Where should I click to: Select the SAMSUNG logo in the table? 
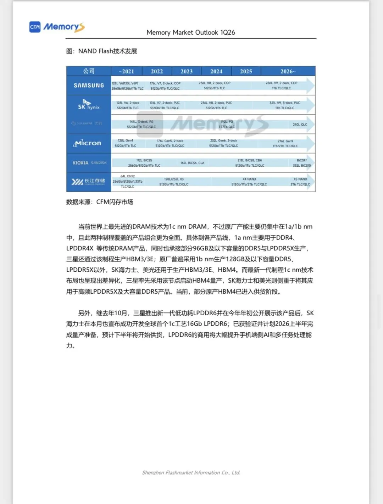pos(88,85)
